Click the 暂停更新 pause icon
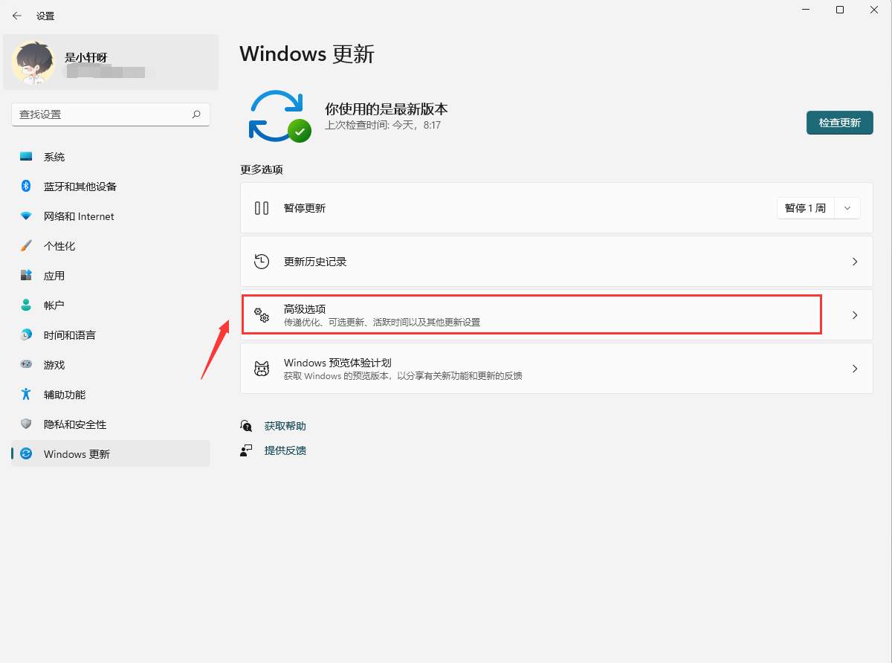Viewport: 892px width, 663px height. (x=262, y=208)
